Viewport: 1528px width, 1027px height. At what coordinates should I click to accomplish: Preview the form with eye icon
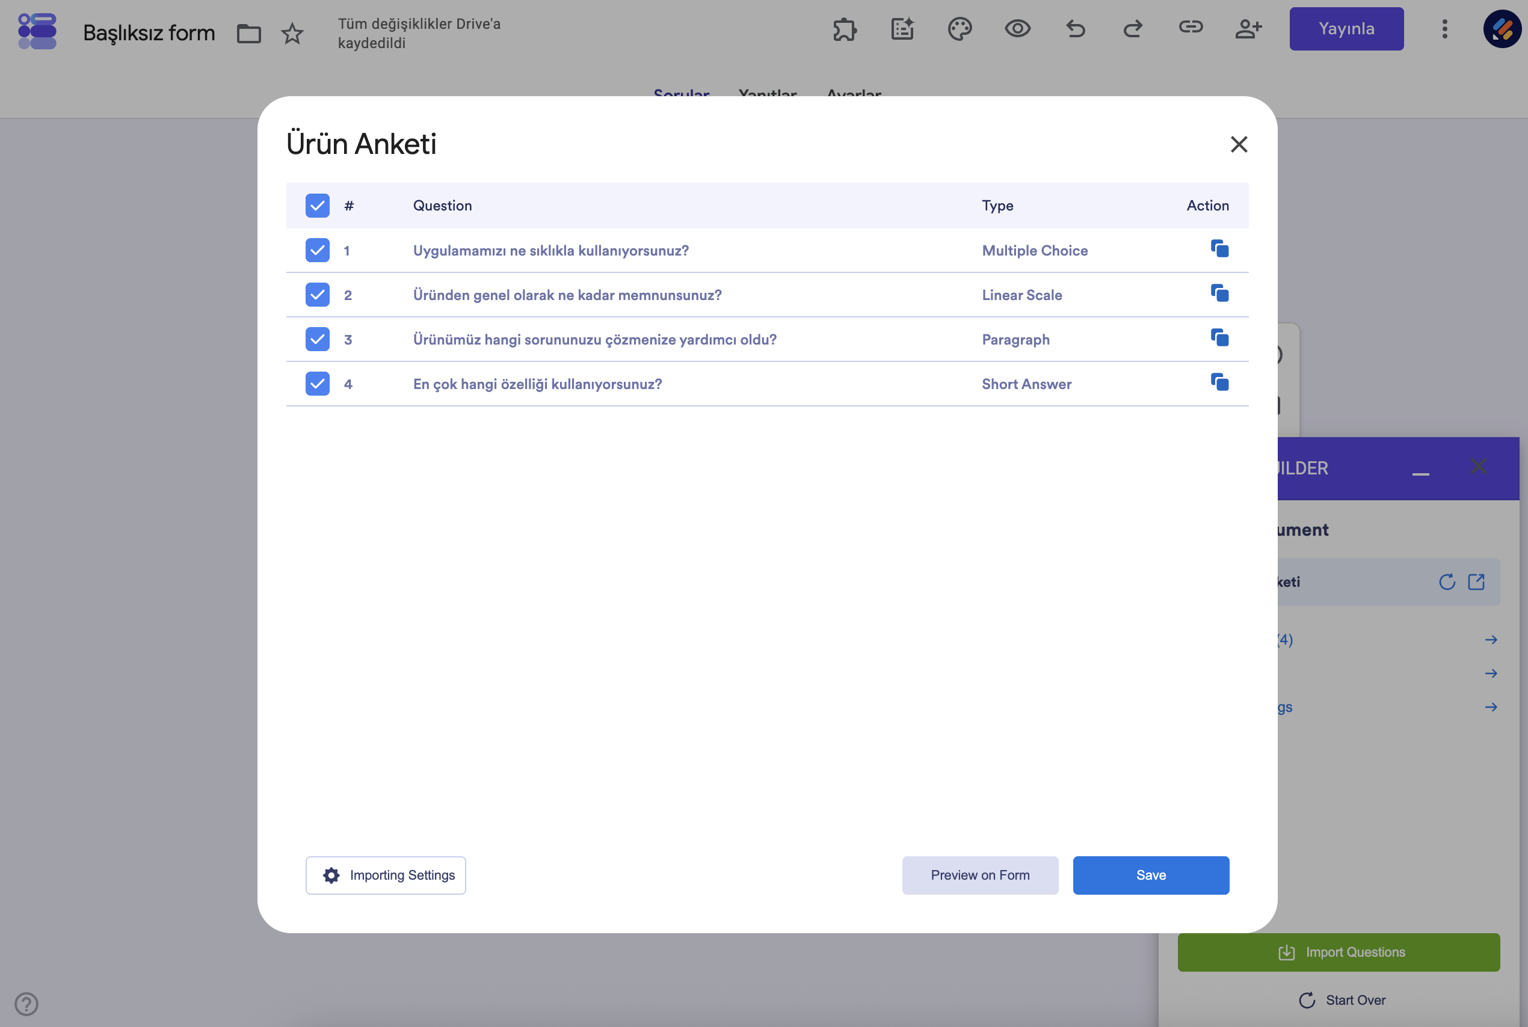point(1018,29)
